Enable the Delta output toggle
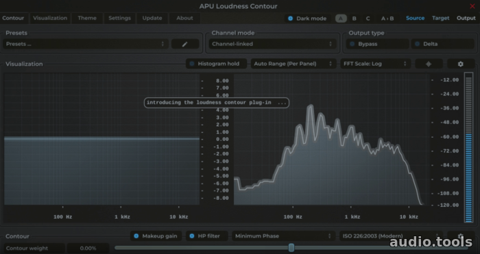 pos(443,44)
